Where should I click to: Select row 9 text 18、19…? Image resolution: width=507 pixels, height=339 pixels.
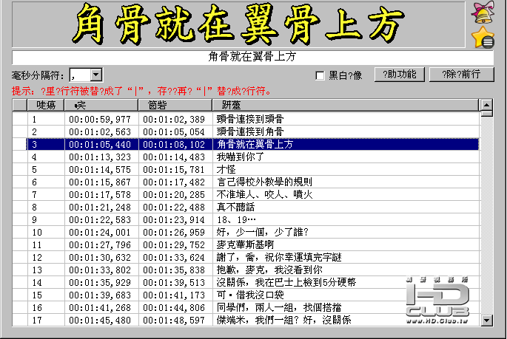236,219
